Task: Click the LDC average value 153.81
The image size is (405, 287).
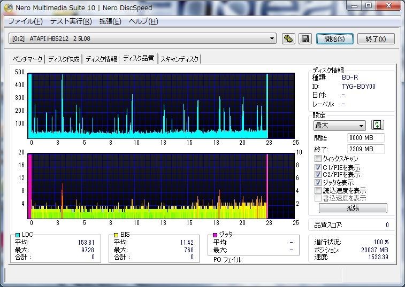Action: point(86,243)
